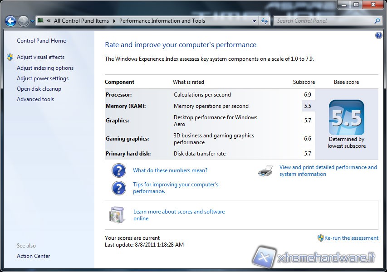
Task: Click question icon beside performance tips link
Action: tap(118, 188)
